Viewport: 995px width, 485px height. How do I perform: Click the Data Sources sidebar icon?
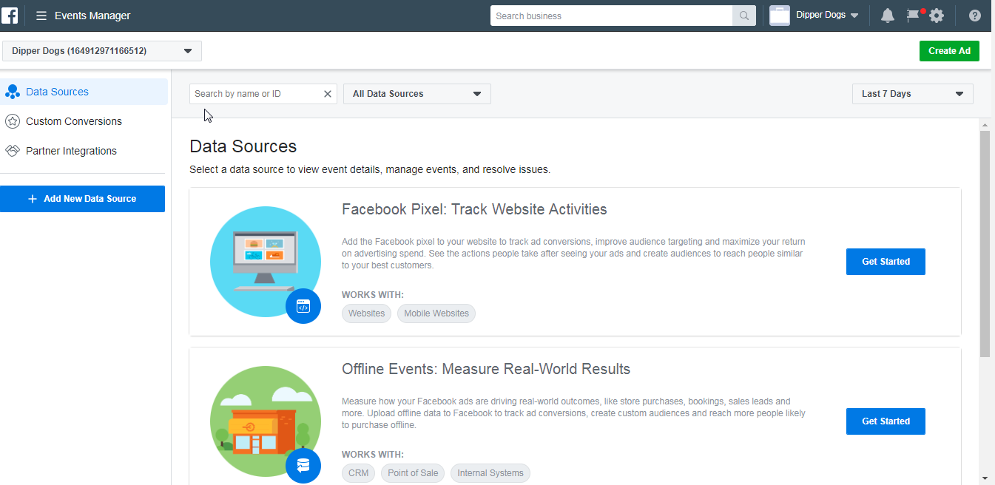click(x=13, y=92)
